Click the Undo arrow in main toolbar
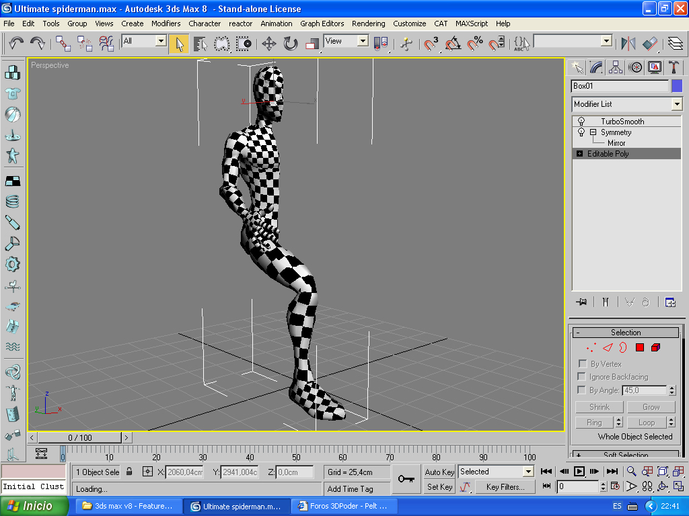 (x=16, y=43)
